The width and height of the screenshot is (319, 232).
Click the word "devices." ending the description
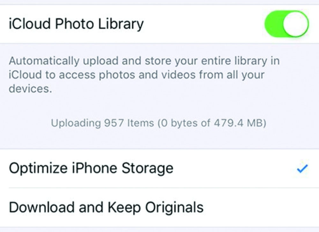[30, 89]
